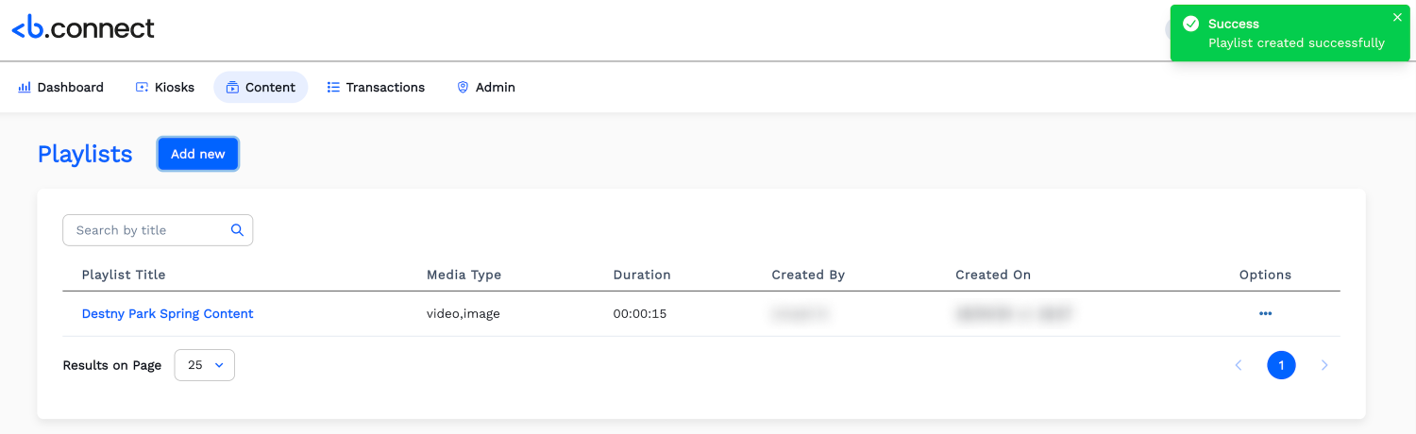
Task: Click the Admin shield icon
Action: 463,87
